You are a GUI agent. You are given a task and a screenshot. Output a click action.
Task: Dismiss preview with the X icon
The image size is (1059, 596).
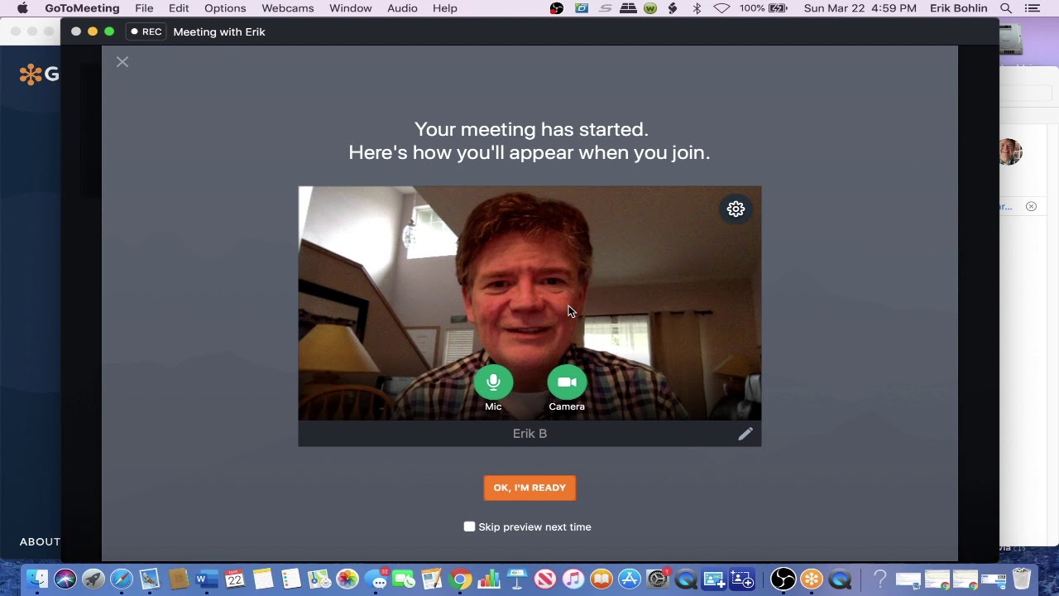(122, 62)
